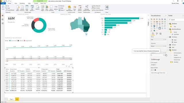Expand the Schools table
Screen dimensions: 184x103
[x=168, y=45]
